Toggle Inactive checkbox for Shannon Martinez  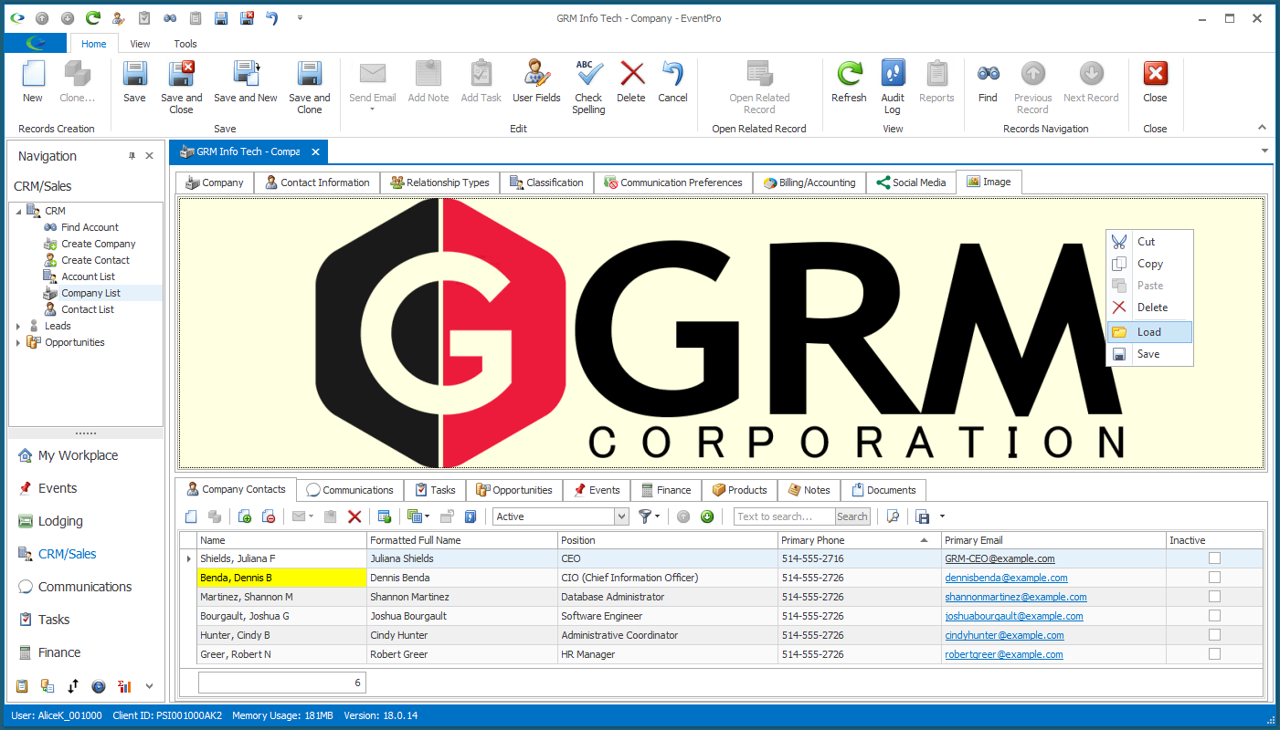point(1214,597)
